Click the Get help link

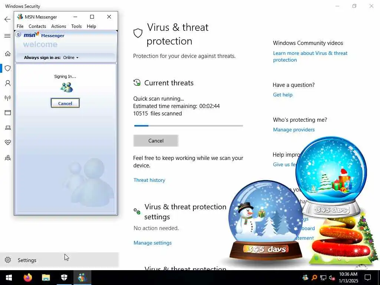[x=282, y=95]
